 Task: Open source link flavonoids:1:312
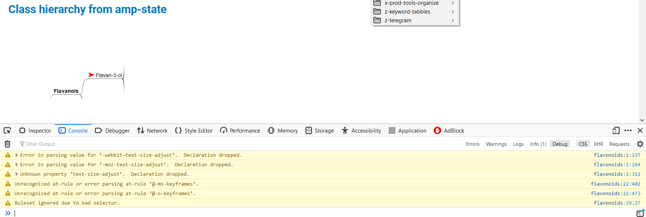pos(617,174)
